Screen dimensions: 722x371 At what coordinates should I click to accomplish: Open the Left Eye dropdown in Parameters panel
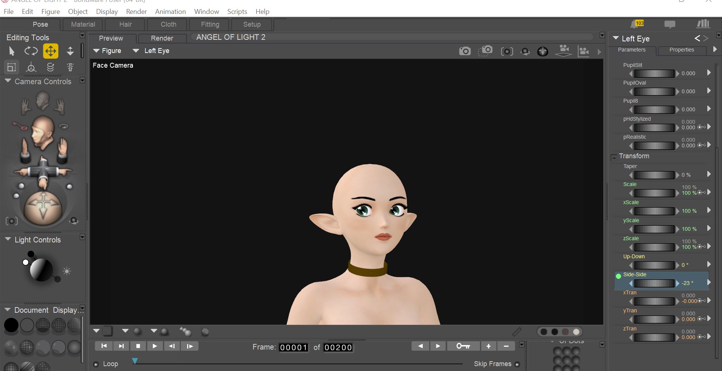pyautogui.click(x=616, y=38)
